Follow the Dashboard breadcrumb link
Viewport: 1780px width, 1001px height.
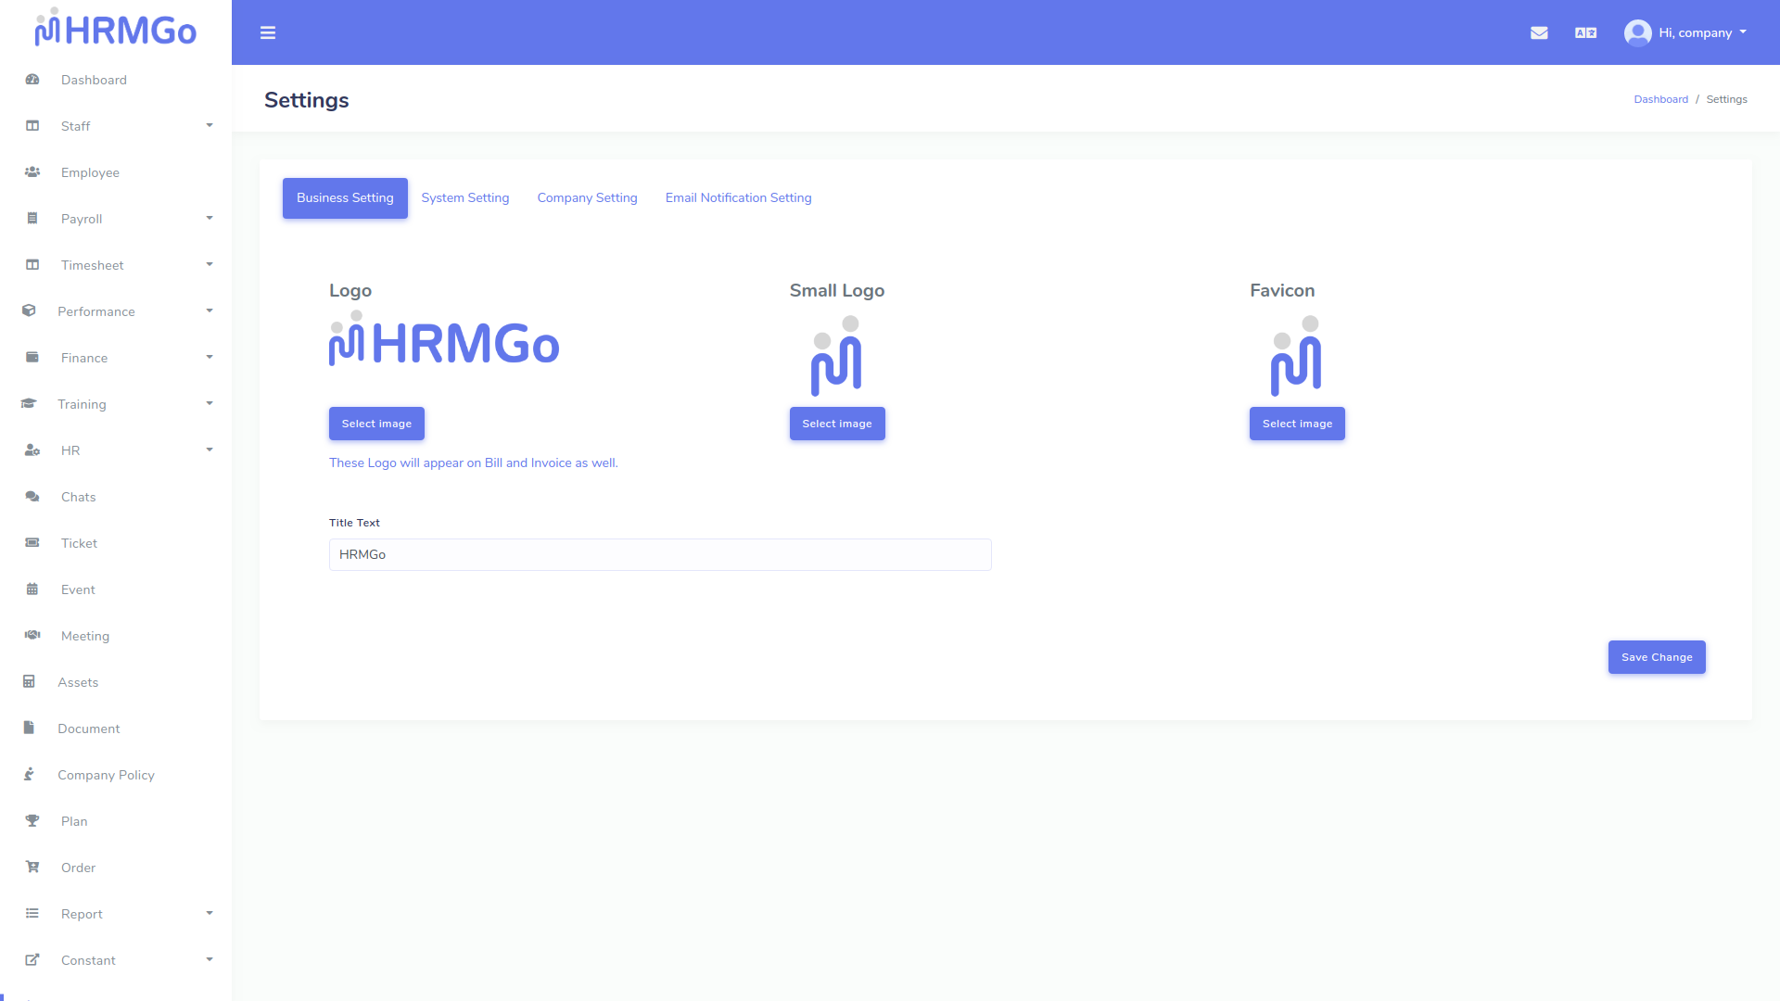click(x=1660, y=99)
